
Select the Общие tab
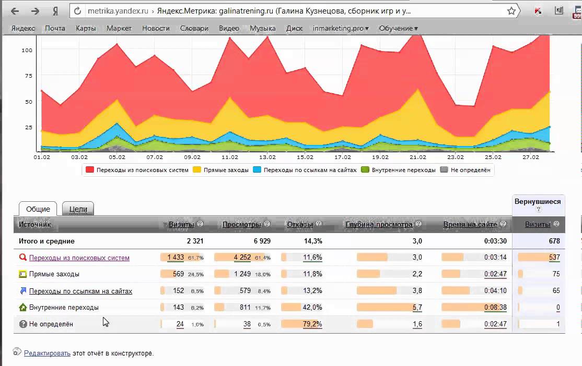pos(38,209)
